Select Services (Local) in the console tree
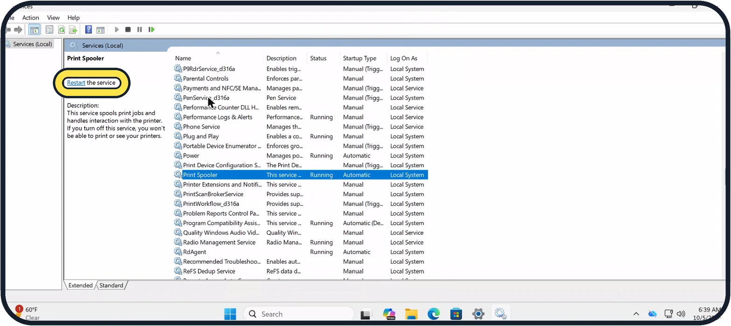This screenshot has width=731, height=326. [32, 44]
